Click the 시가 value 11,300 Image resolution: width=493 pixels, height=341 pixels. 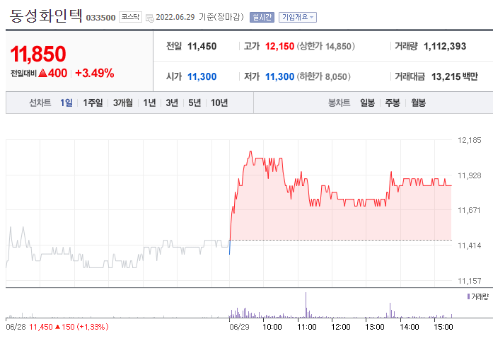(x=202, y=76)
